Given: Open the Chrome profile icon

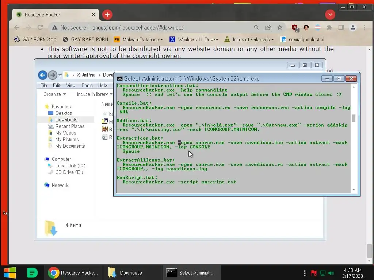Looking at the screenshot, I should point(353,27).
